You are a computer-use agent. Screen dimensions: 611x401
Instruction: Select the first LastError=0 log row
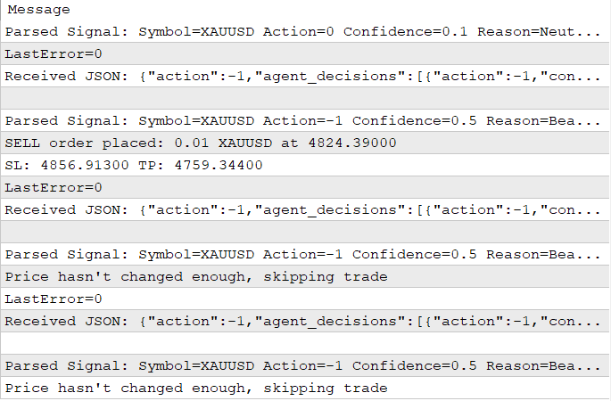click(54, 53)
